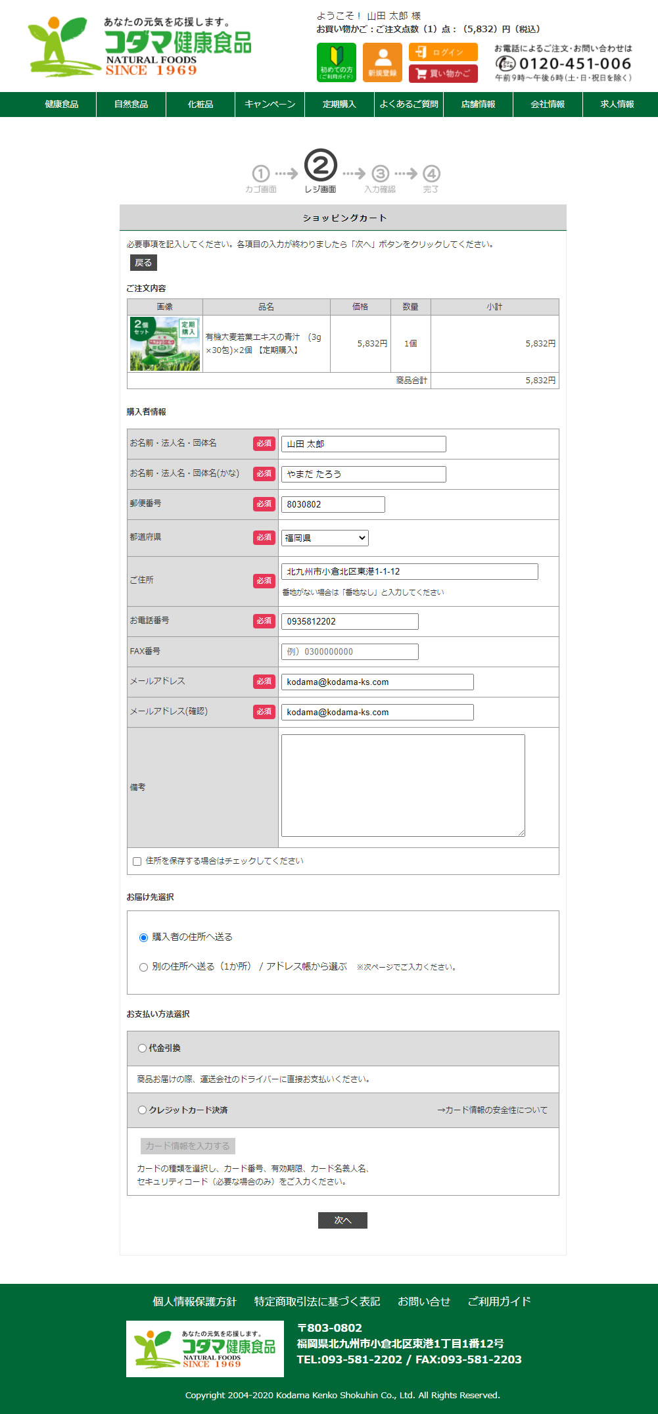This screenshot has width=658, height=1414.
Task: Click the name kana field やまだ たろう
Action: point(364,475)
